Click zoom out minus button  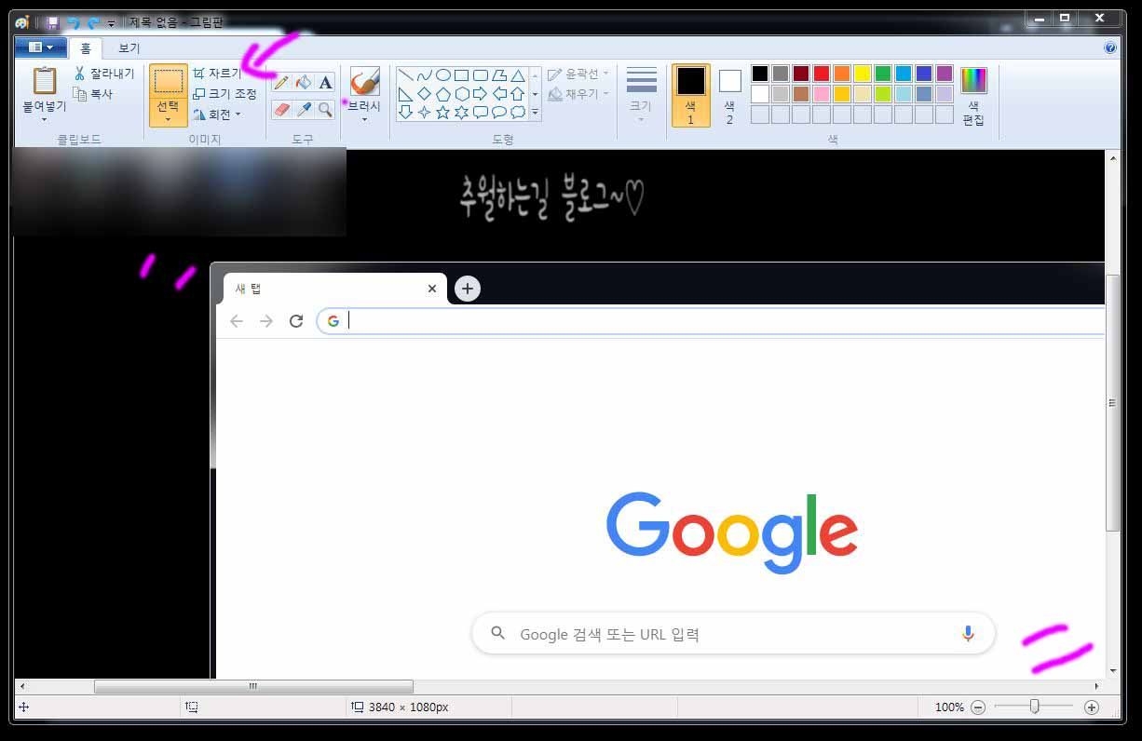tap(978, 707)
